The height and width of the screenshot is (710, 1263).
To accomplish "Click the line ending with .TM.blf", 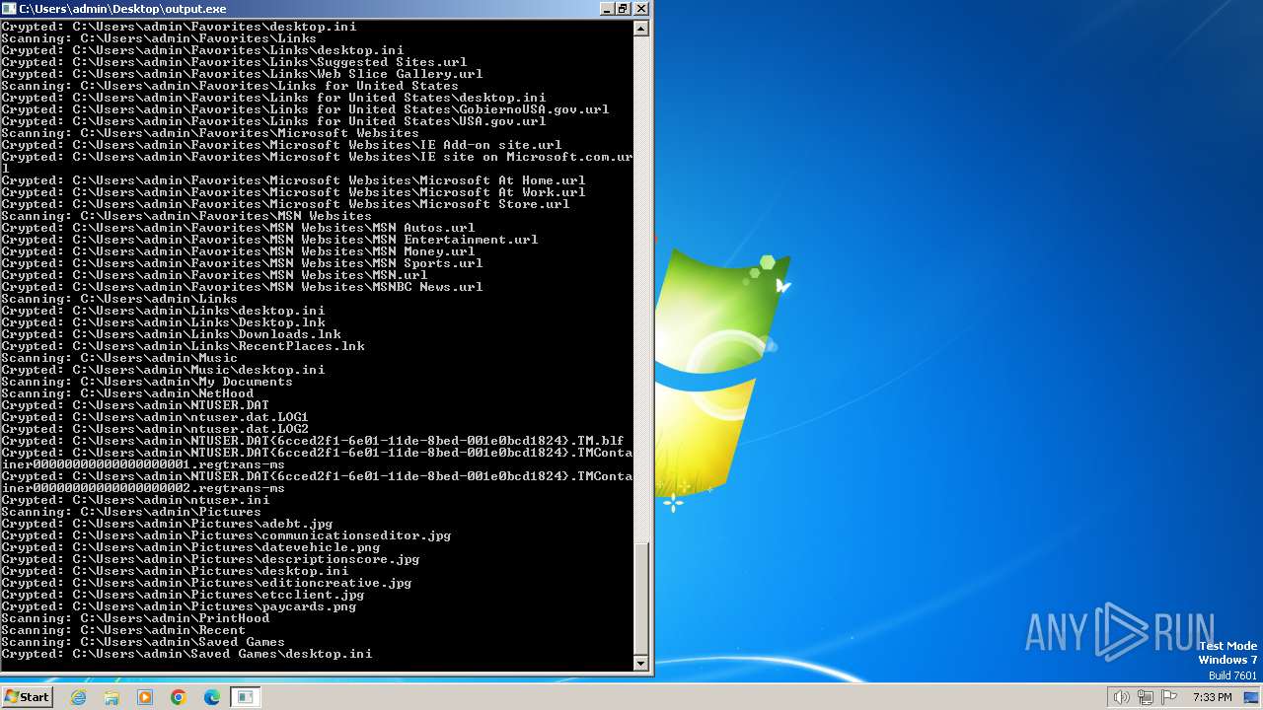I will point(313,441).
